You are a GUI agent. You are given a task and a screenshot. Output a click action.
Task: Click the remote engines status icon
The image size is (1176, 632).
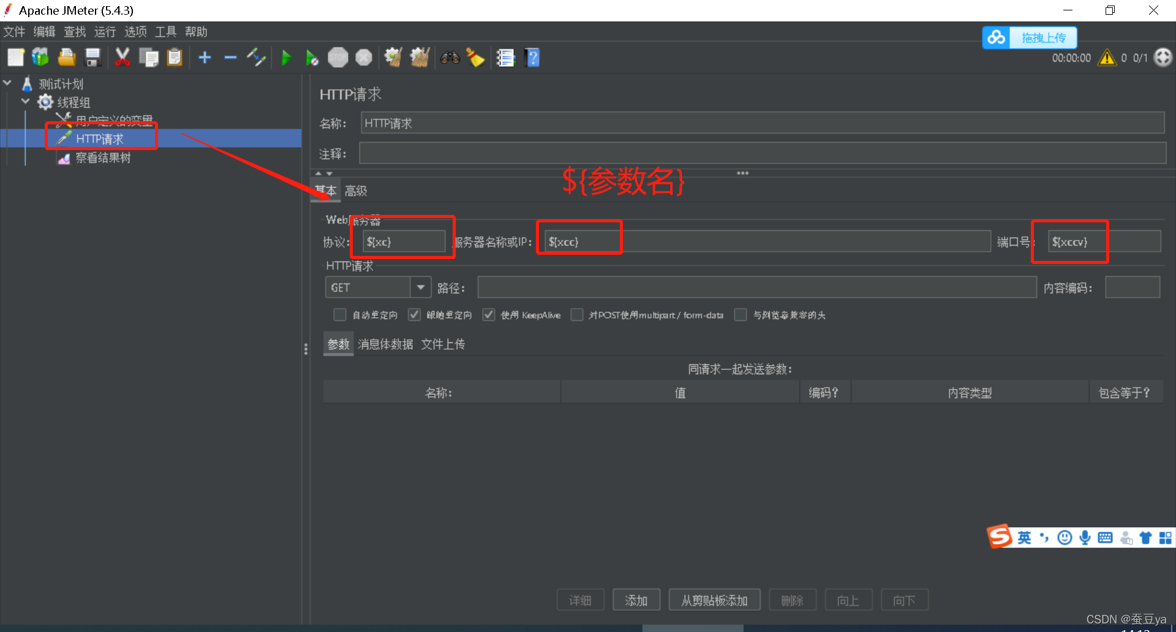click(x=1163, y=58)
